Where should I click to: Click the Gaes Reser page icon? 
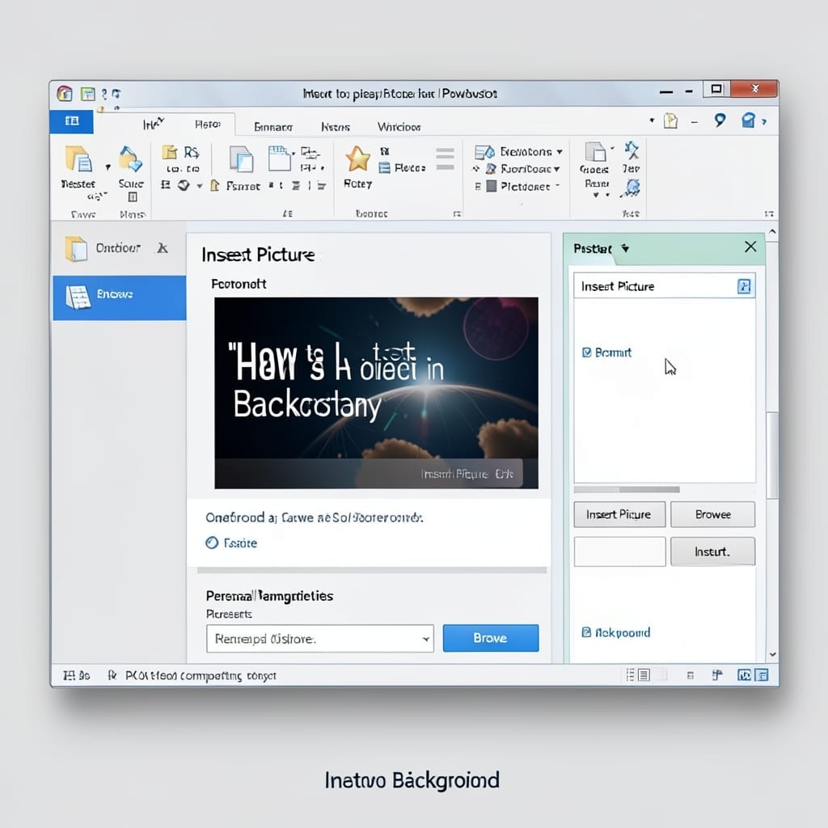click(x=595, y=151)
